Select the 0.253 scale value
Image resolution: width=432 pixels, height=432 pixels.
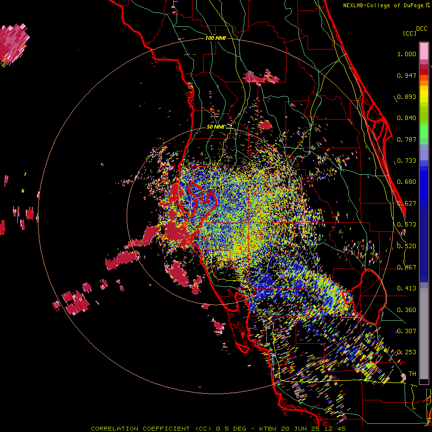click(407, 352)
